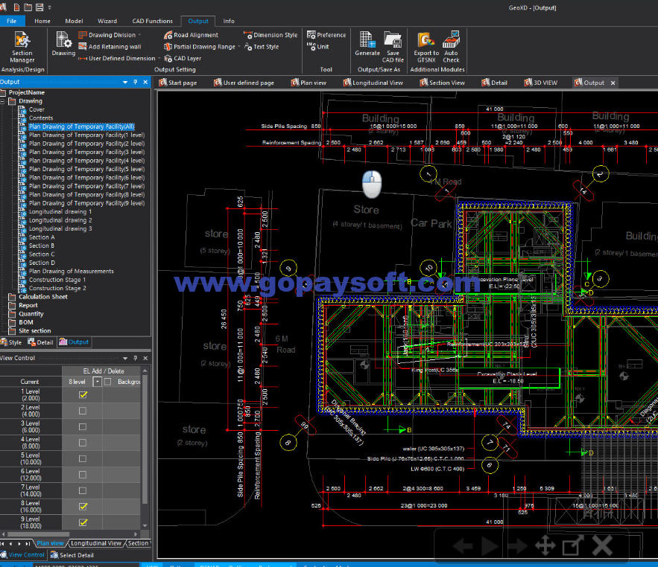Uncheck the 9 Level (18.000) checkbox
658x567 pixels.
point(83,522)
